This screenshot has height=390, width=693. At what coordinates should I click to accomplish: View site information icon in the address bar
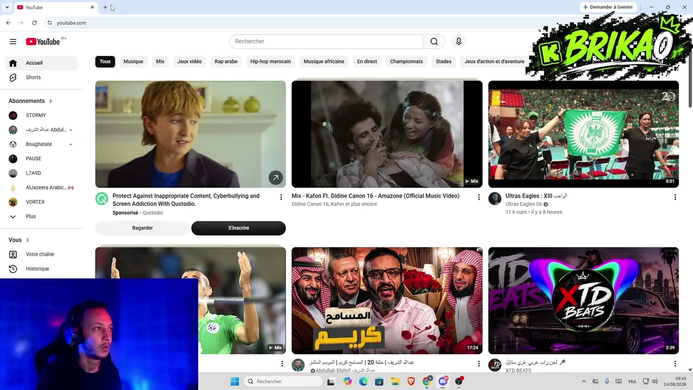pyautogui.click(x=49, y=23)
